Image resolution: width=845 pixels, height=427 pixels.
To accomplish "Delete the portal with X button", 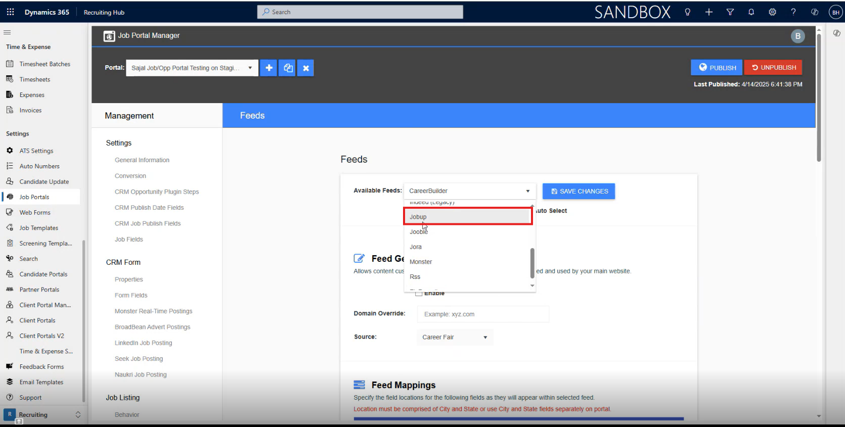I will tap(306, 68).
